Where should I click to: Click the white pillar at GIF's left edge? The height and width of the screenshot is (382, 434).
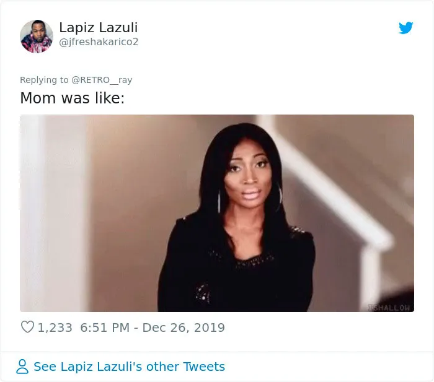[x=33, y=213]
